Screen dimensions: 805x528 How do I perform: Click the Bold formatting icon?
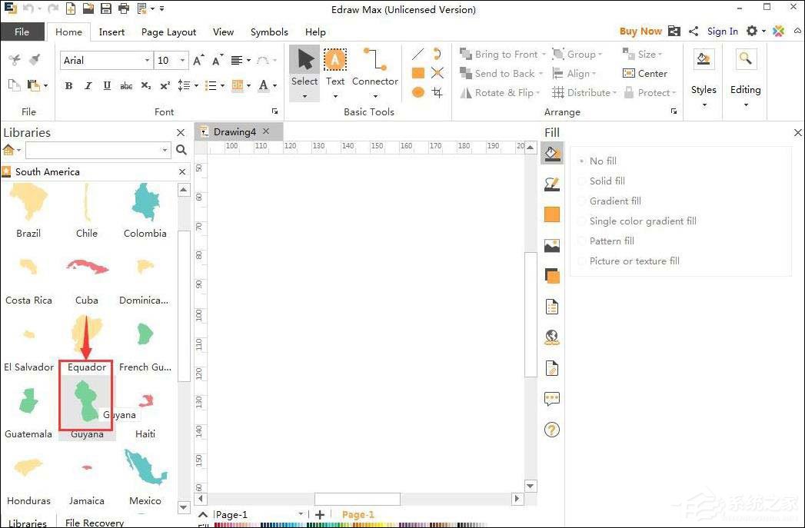[68, 86]
